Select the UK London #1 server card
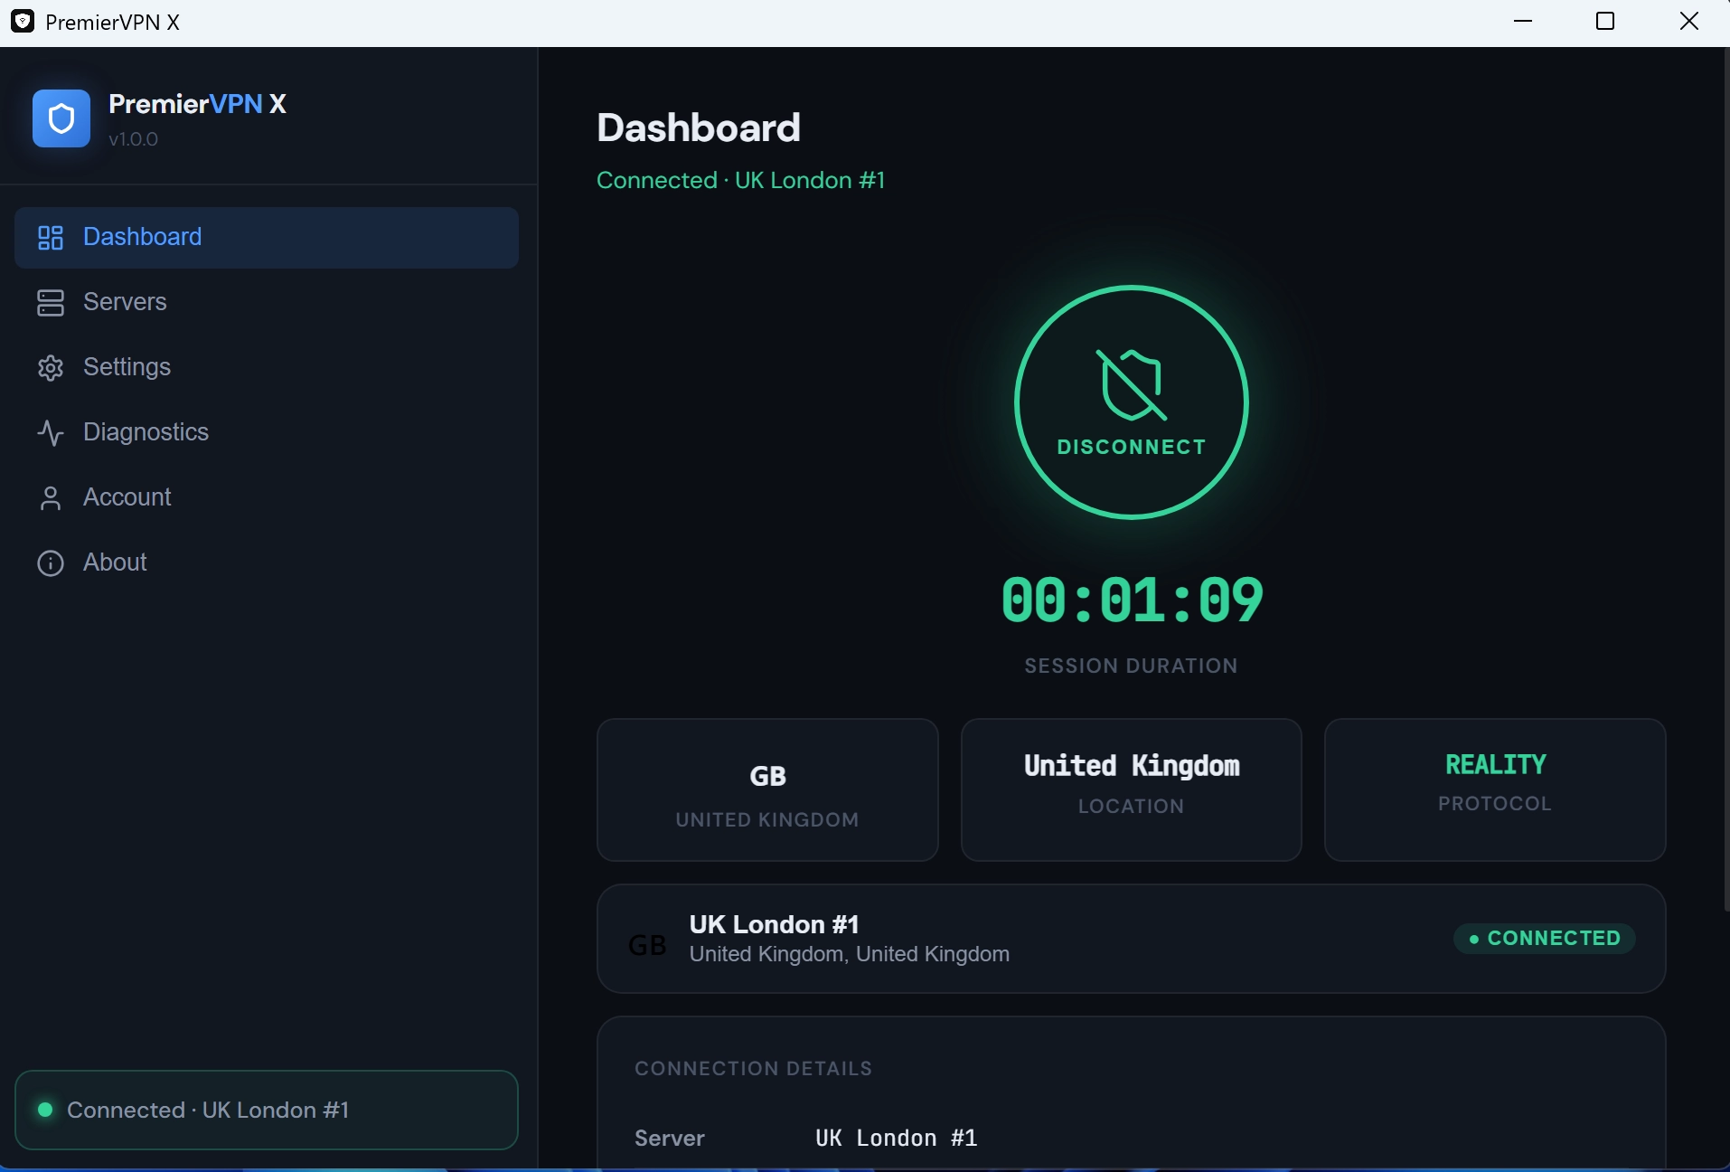Image resolution: width=1730 pixels, height=1172 pixels. (x=1129, y=939)
